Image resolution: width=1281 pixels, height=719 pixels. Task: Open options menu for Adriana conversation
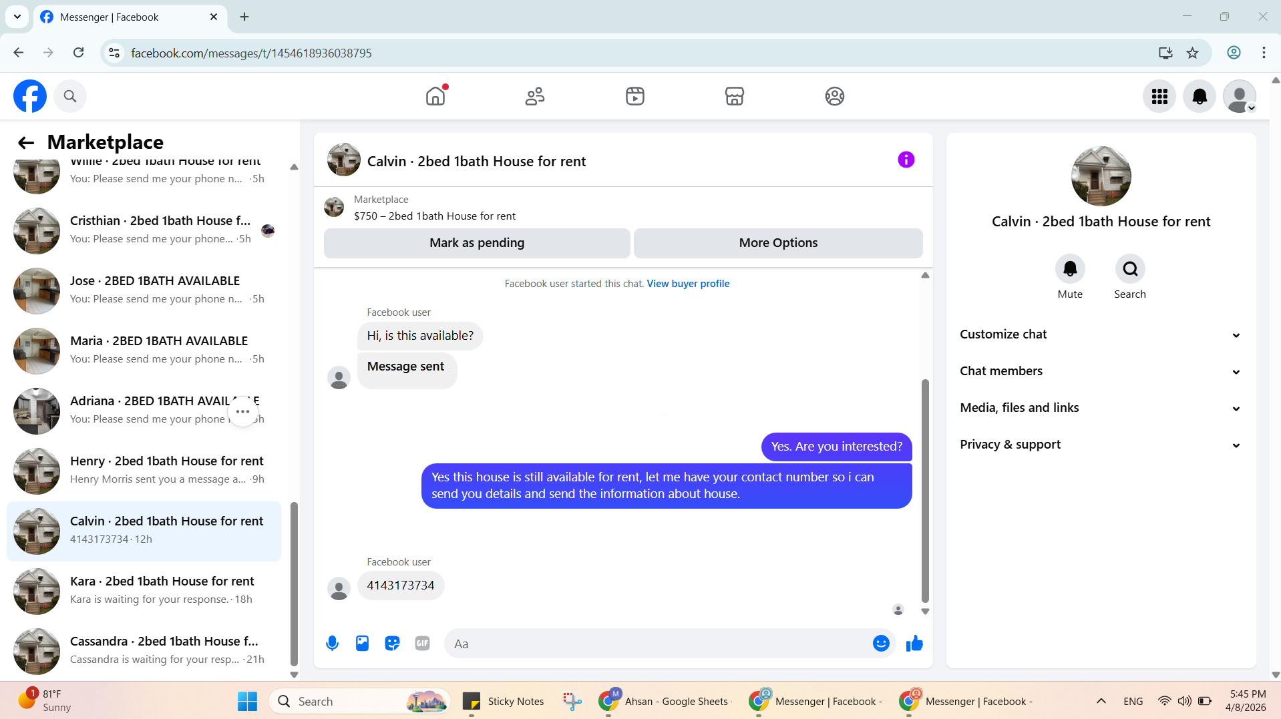243,411
